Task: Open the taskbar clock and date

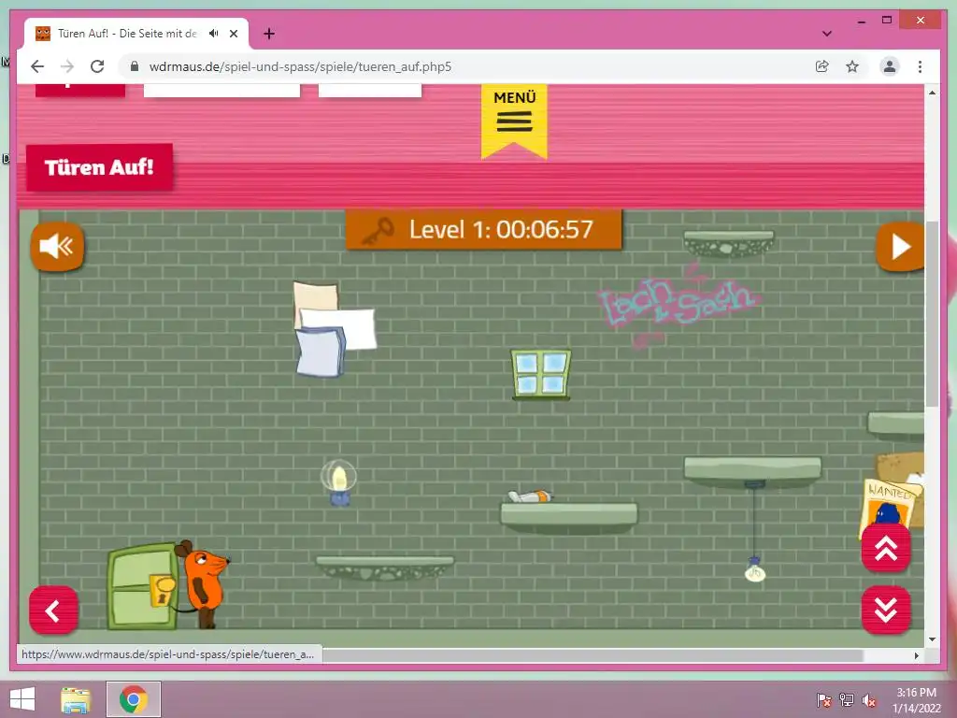Action: (916, 700)
